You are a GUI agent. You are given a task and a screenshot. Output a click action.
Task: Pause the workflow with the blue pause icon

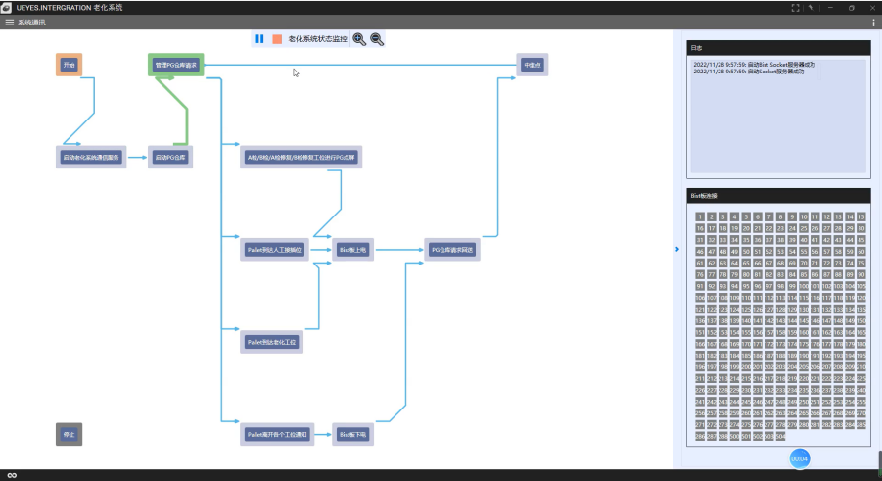pyautogui.click(x=259, y=39)
